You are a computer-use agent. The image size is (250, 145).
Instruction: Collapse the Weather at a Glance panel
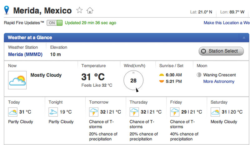point(244,38)
